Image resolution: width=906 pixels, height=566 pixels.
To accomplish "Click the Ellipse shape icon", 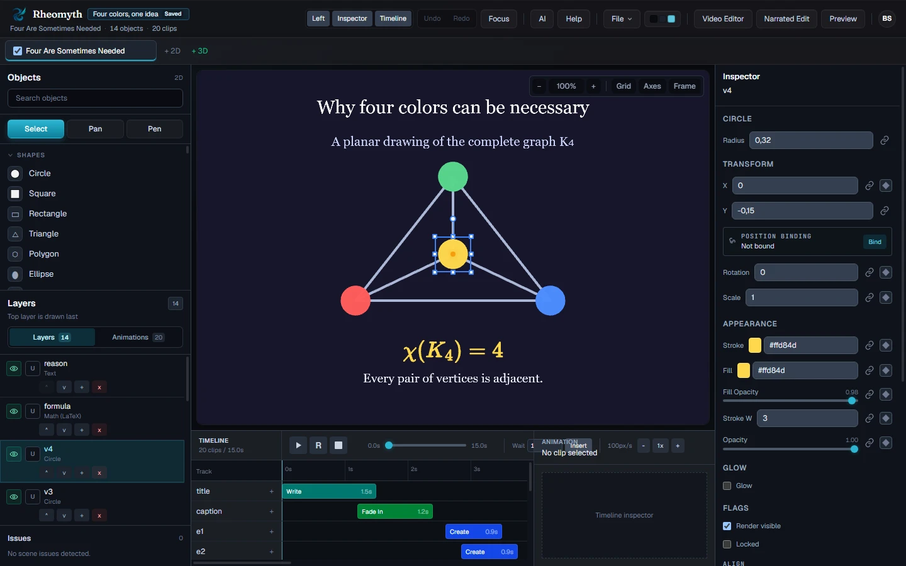I will pos(15,274).
